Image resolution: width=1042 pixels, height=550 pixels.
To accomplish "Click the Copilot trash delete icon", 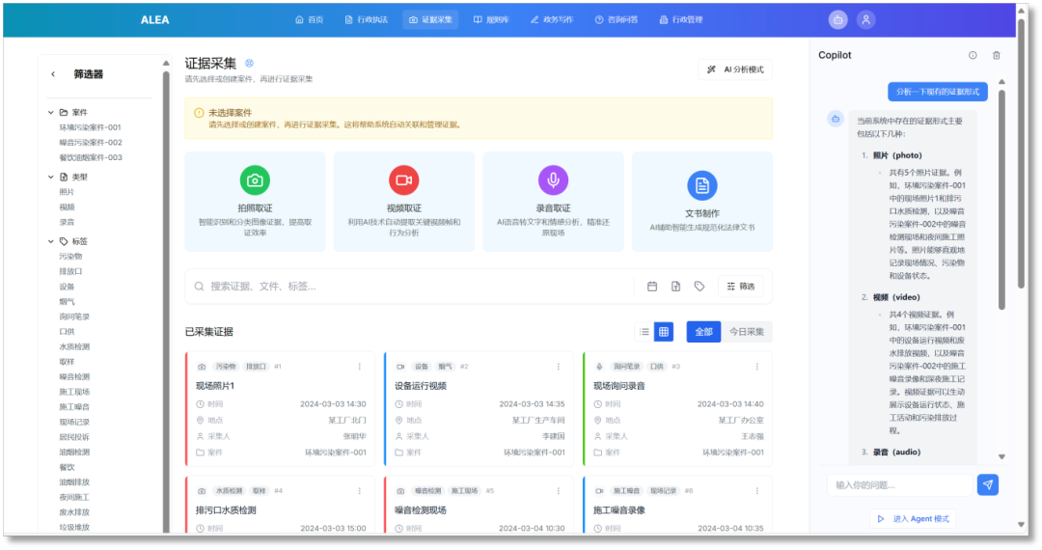I will (996, 55).
